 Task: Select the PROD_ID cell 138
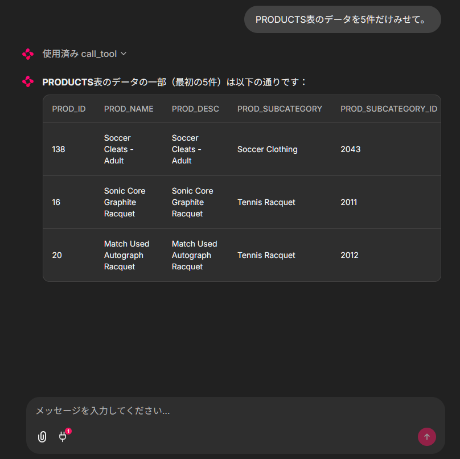click(x=59, y=149)
